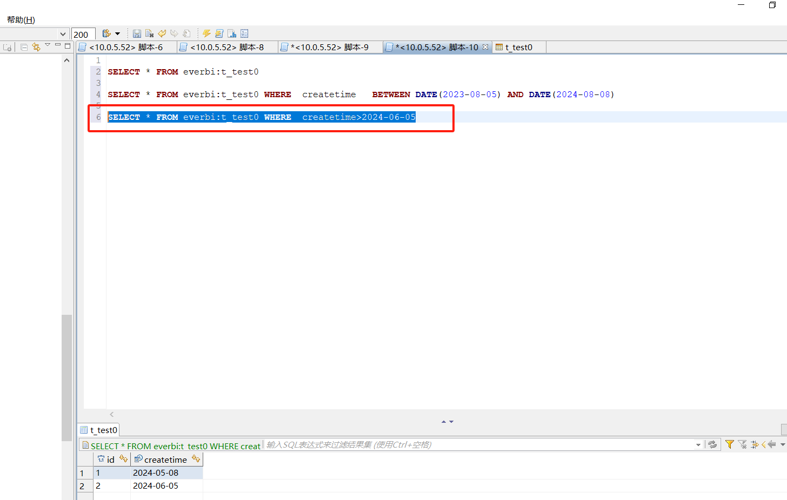Switch to the t_test0 editor tab
Image resolution: width=787 pixels, height=500 pixels.
click(518, 47)
